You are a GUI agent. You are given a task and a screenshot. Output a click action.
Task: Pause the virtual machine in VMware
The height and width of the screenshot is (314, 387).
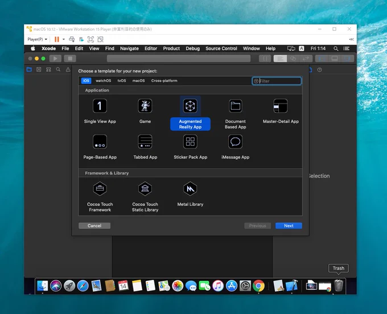point(57,39)
